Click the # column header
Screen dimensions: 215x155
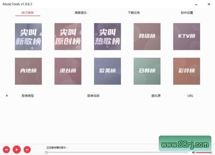pos(7,96)
